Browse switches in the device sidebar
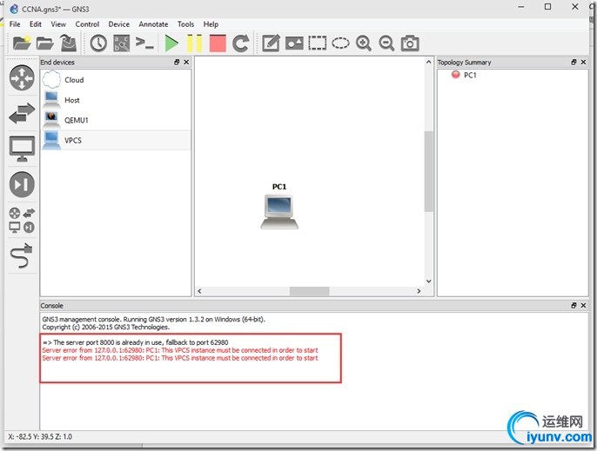The height and width of the screenshot is (451, 597). point(22,113)
